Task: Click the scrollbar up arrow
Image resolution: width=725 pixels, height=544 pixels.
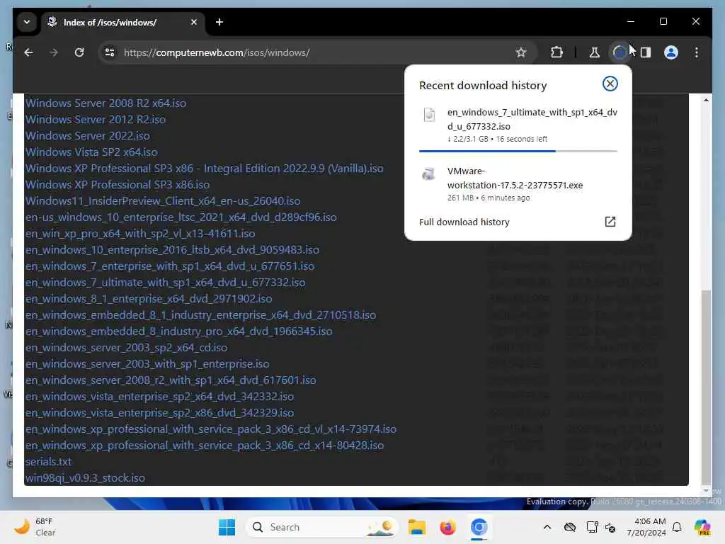Action: pyautogui.click(x=706, y=100)
